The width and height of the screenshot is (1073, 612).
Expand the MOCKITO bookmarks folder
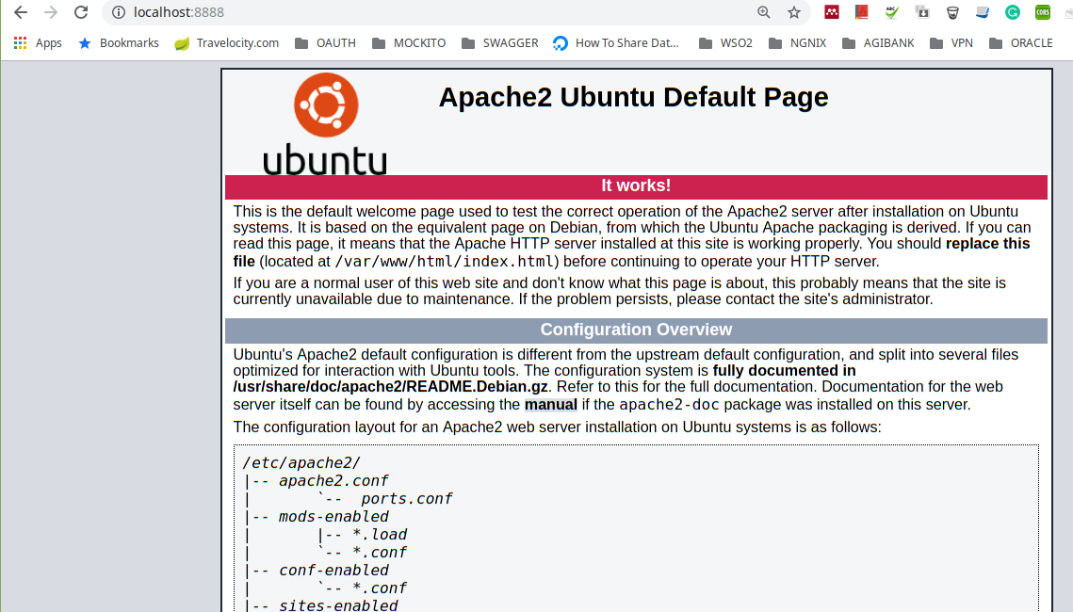click(409, 43)
